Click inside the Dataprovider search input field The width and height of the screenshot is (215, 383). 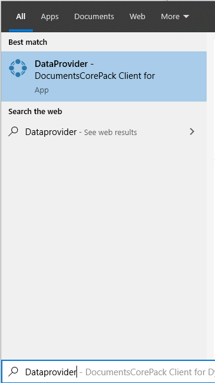(x=108, y=372)
